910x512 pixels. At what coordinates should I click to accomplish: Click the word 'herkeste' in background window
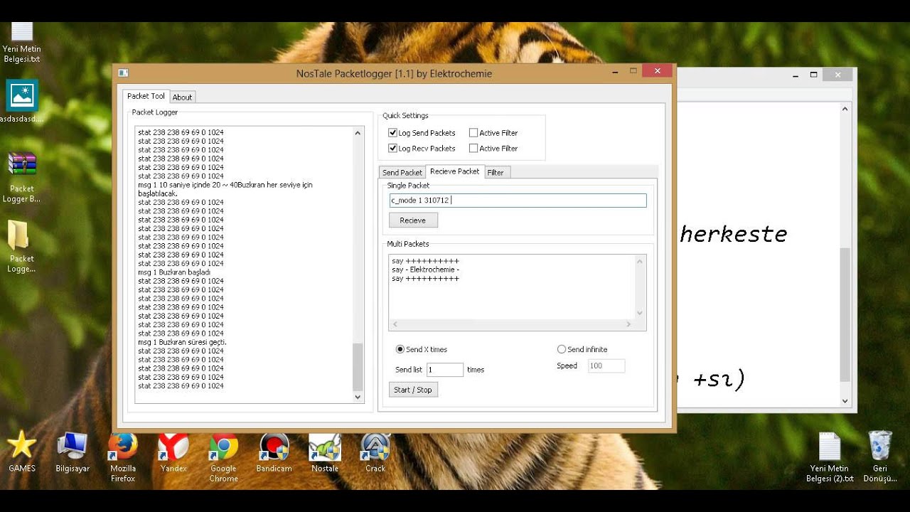tap(734, 234)
